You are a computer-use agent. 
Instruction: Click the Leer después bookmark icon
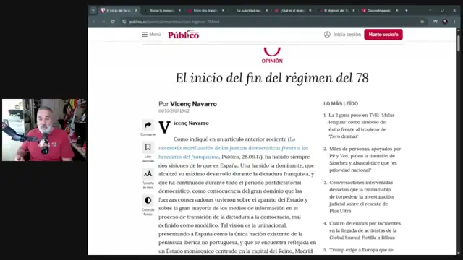pos(148,147)
